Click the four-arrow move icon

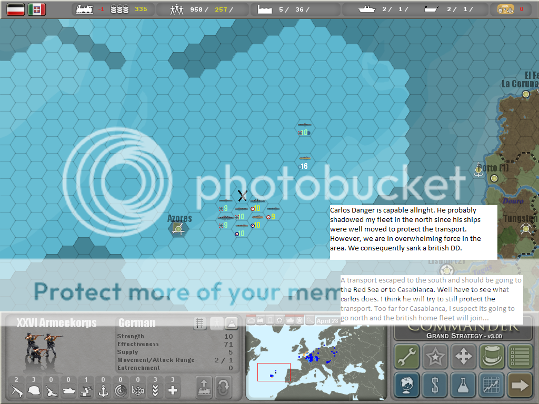(463, 356)
